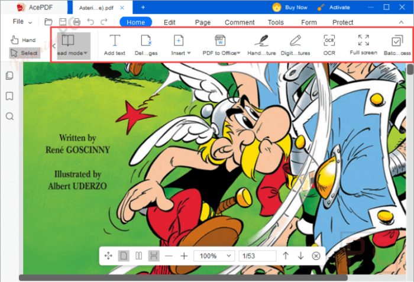Collapse the ribbon with the up chevron
The height and width of the screenshot is (282, 414).
pyautogui.click(x=401, y=22)
